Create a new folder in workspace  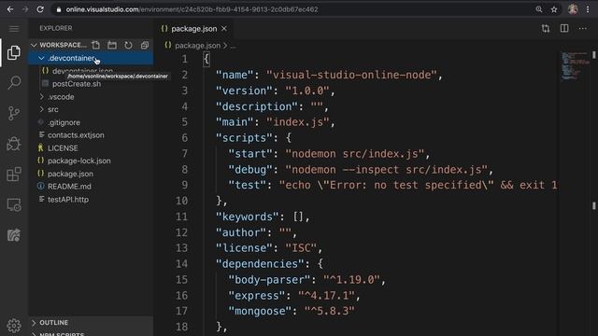tap(112, 45)
